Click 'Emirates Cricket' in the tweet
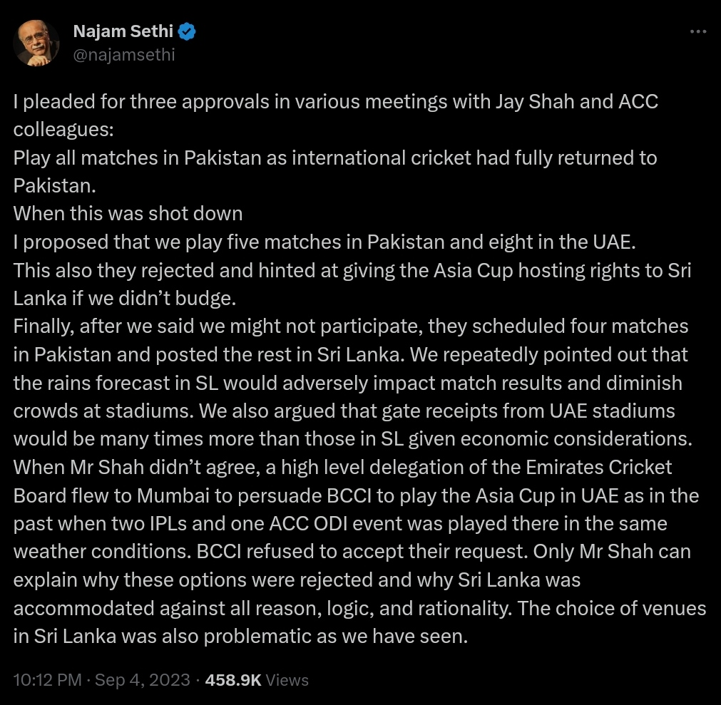721x705 pixels. click(x=598, y=467)
